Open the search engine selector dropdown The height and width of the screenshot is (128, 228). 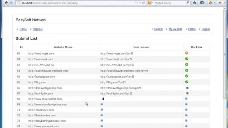coord(151,3)
